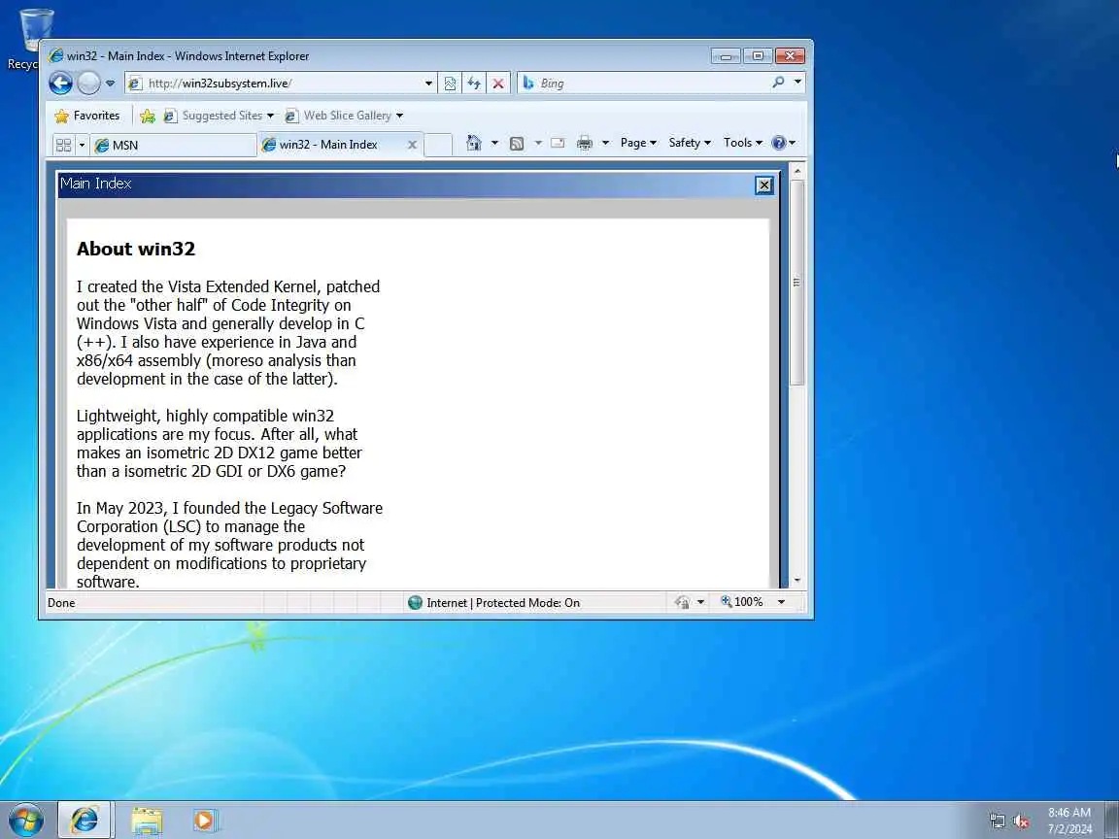This screenshot has width=1119, height=839.
Task: Click the About win32 heading
Action: pyautogui.click(x=136, y=249)
